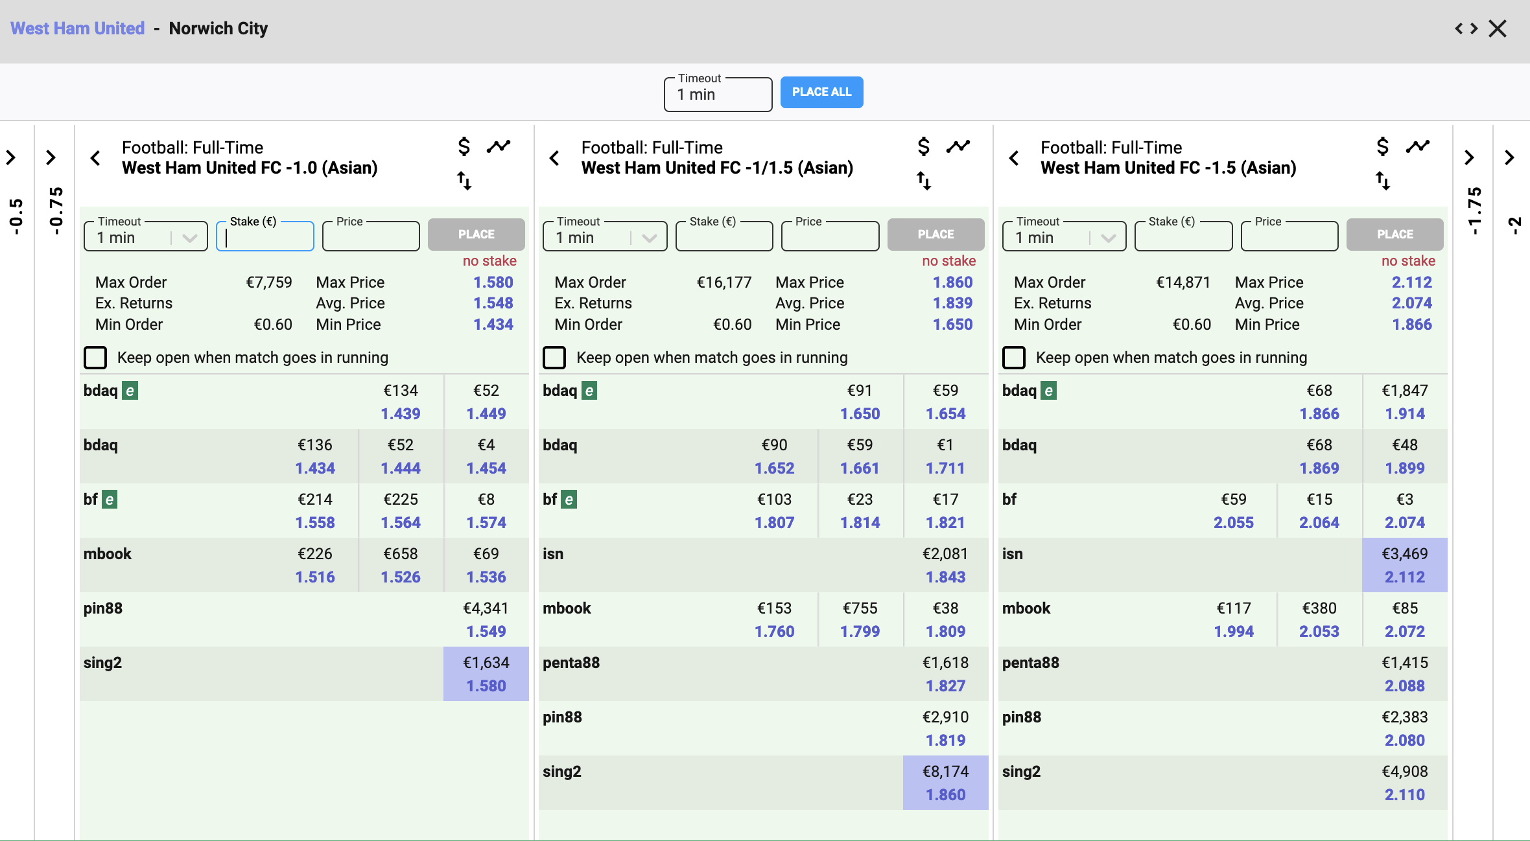
Task: Check keep open in-running for -1/1.5 market
Action: click(554, 358)
